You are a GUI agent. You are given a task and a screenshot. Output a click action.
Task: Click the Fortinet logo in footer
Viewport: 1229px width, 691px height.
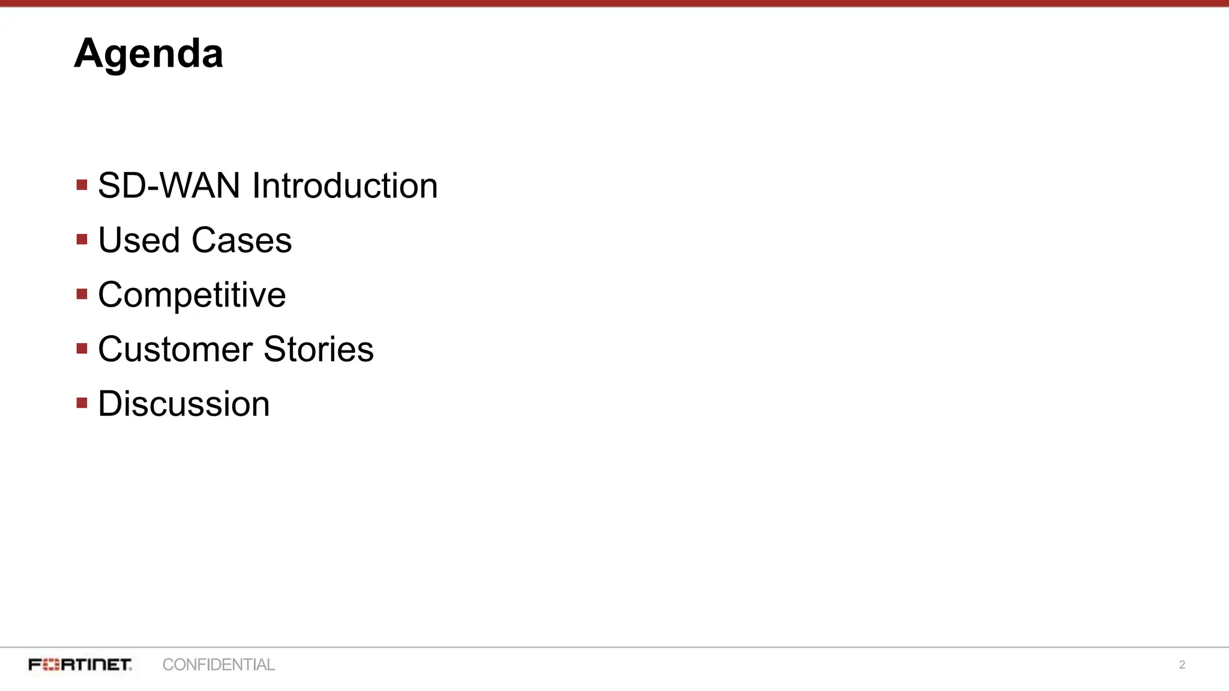tap(80, 665)
